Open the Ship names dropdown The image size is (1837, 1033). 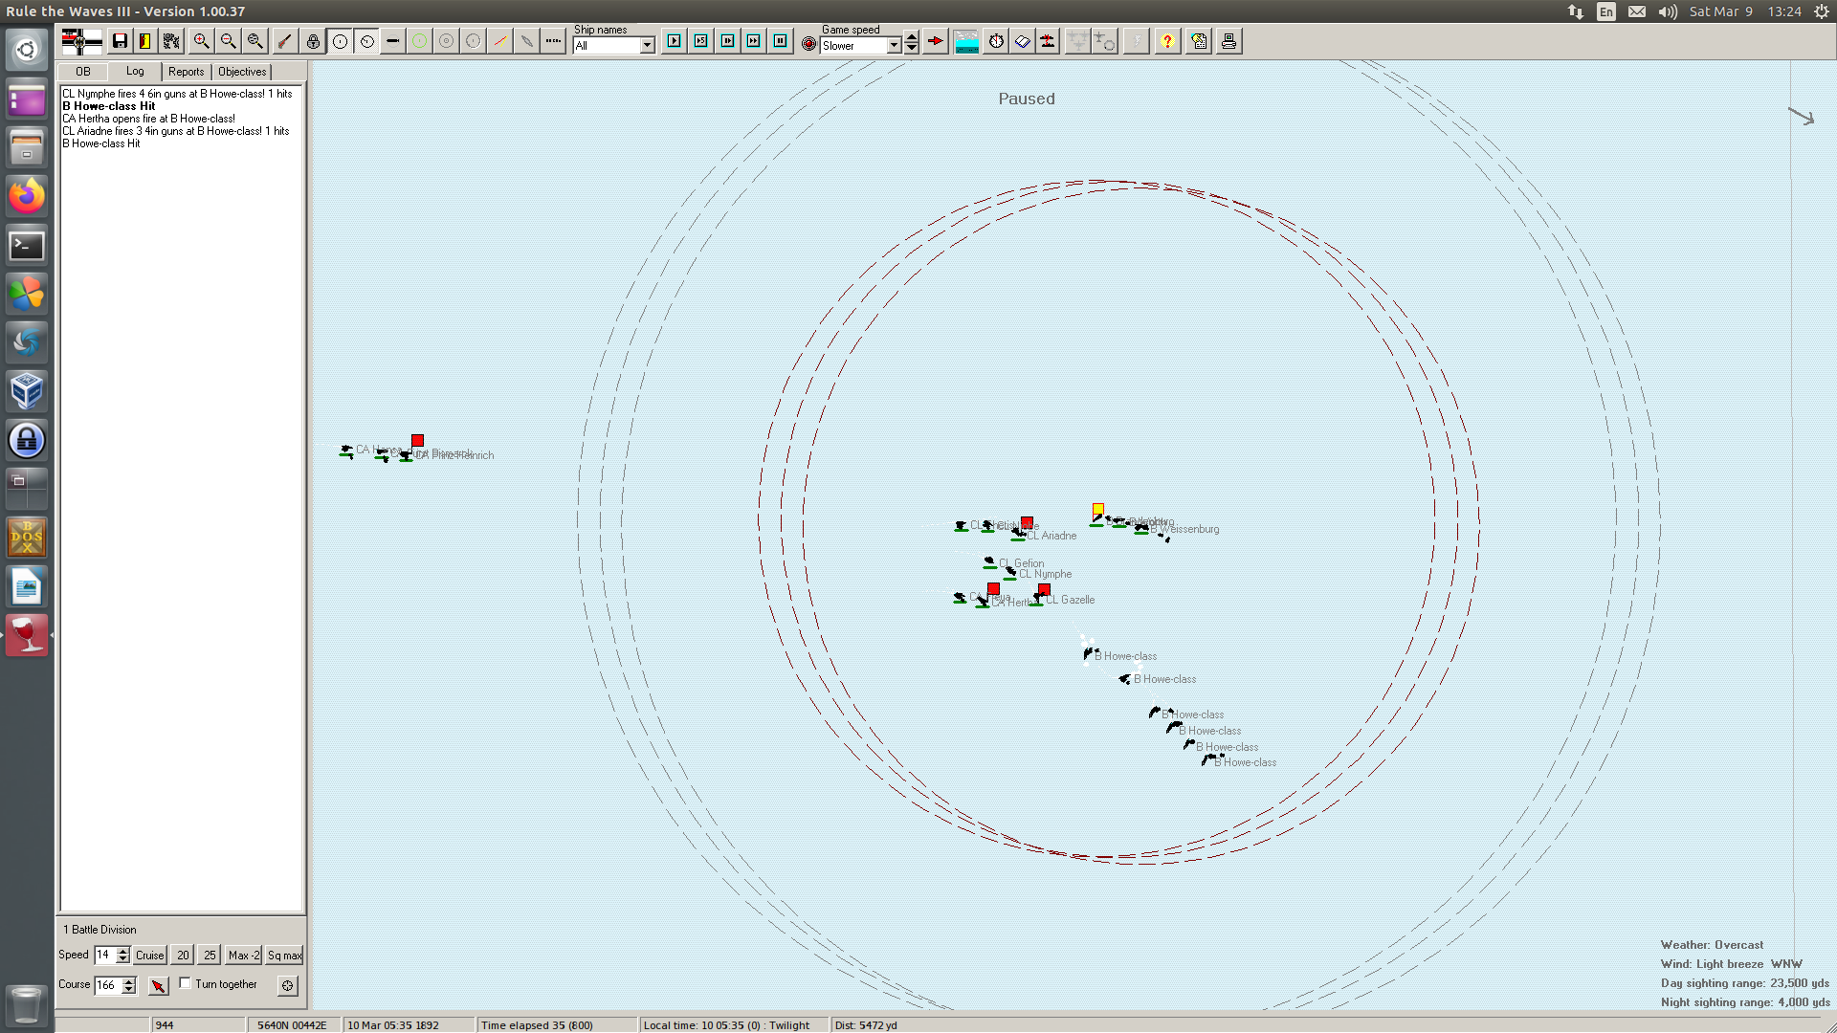tap(647, 46)
